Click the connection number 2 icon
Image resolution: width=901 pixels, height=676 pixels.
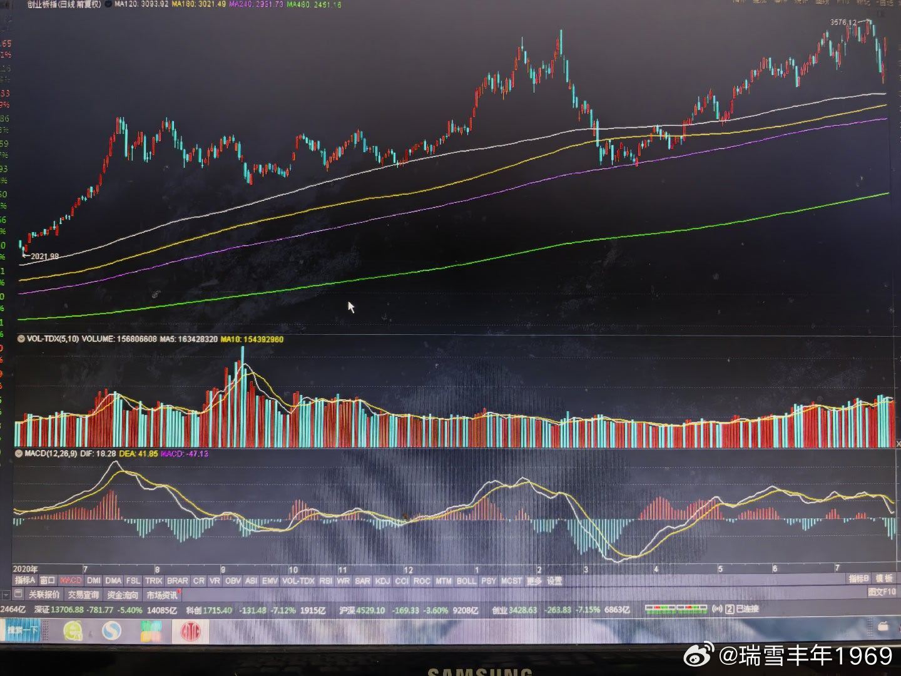[730, 608]
